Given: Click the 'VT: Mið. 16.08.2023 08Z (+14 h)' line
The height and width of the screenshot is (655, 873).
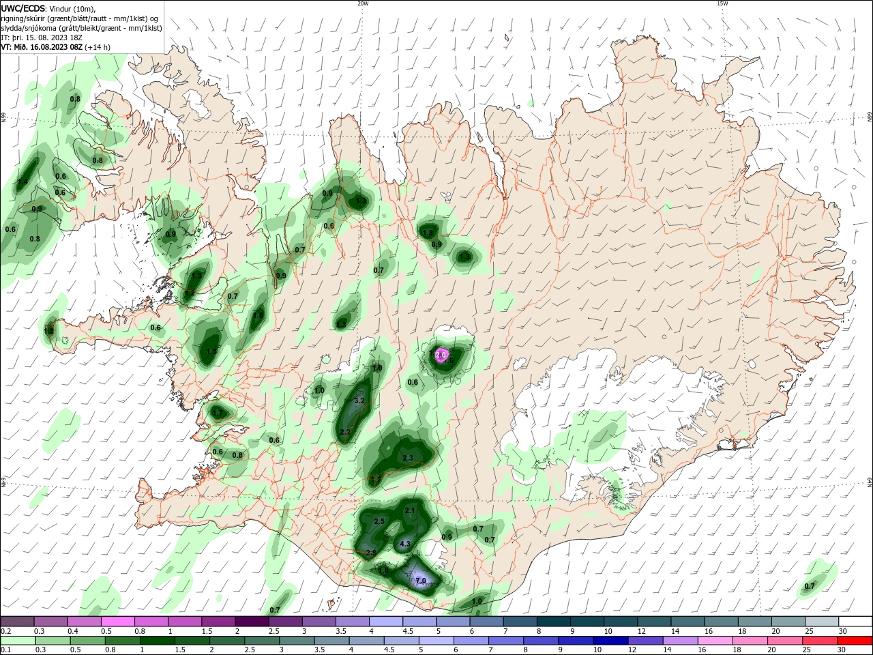Looking at the screenshot, I should (55, 47).
